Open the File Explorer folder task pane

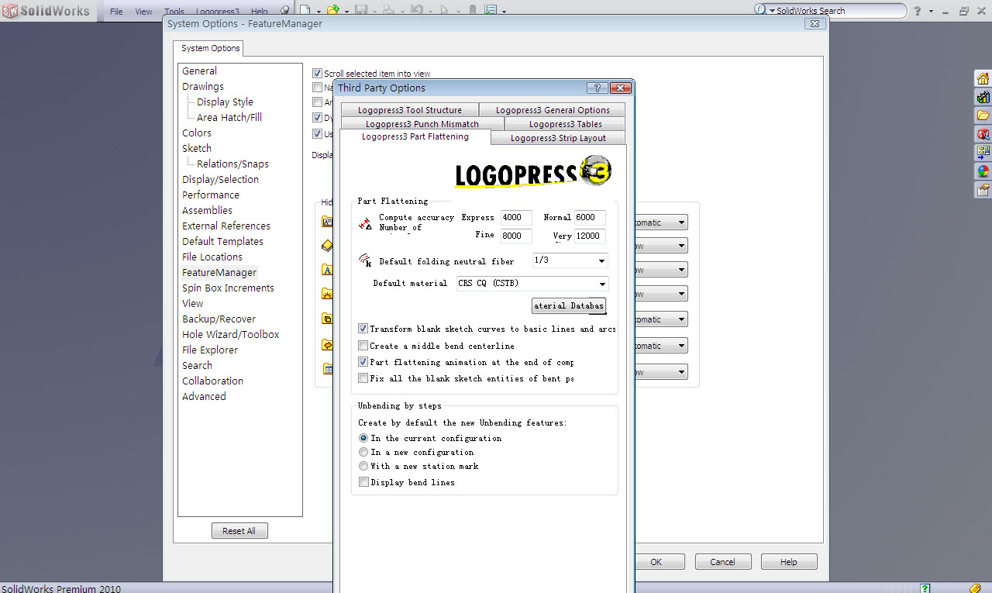coord(983,115)
